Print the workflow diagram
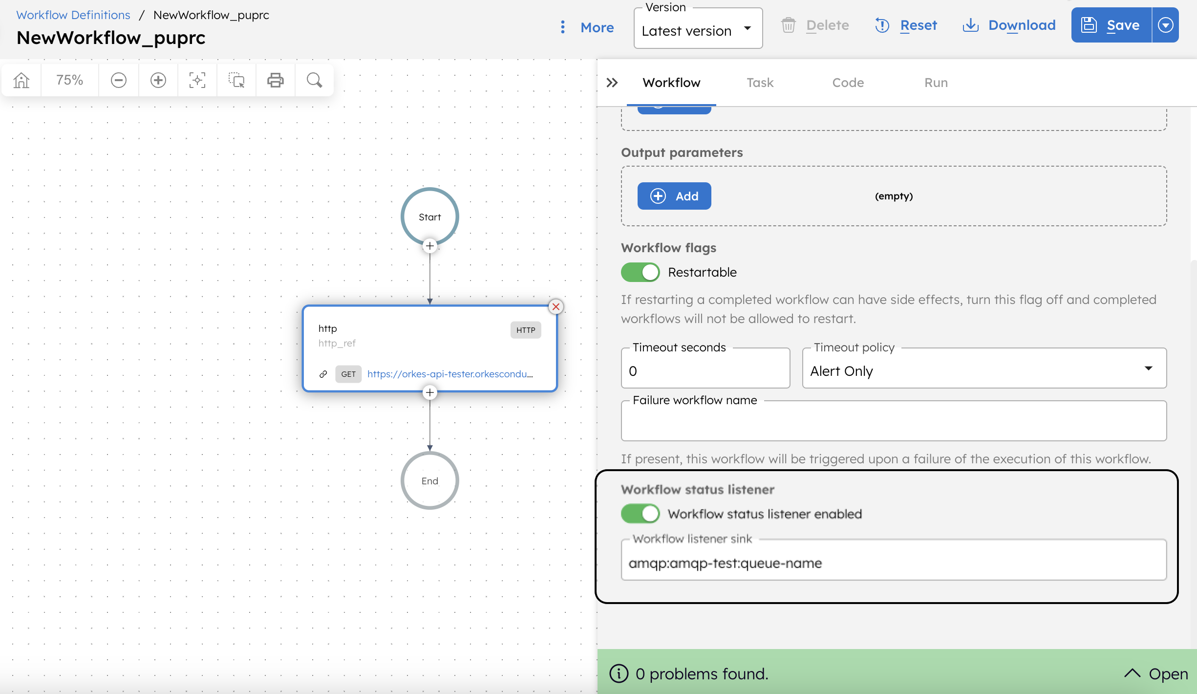The height and width of the screenshot is (694, 1197). [x=276, y=80]
